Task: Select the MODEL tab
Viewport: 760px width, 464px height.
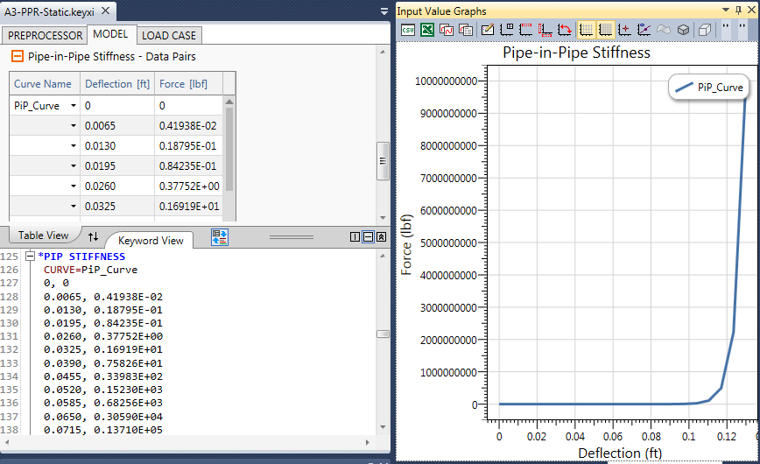Action: tap(110, 34)
